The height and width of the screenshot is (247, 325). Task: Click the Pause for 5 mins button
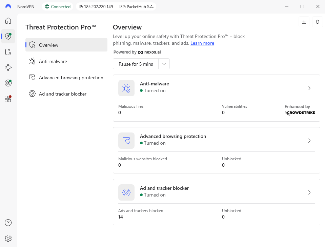point(136,64)
